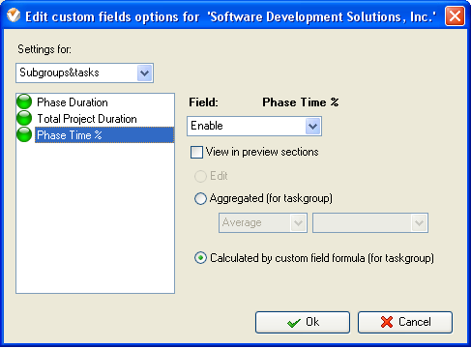This screenshot has width=471, height=348.
Task: Click the green checkmark on the Ok button
Action: [x=294, y=323]
